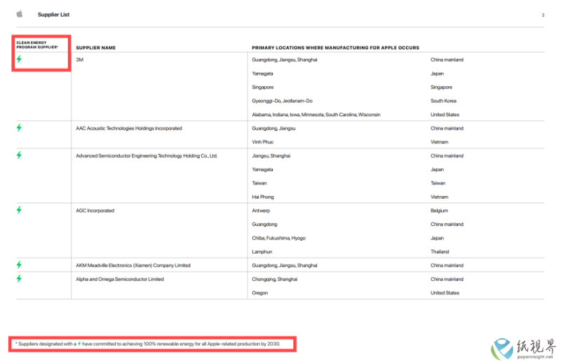561x362 pixels.
Task: Select AKM Meadville Electronics (Xiamen) Company Limited
Action: coord(133,265)
